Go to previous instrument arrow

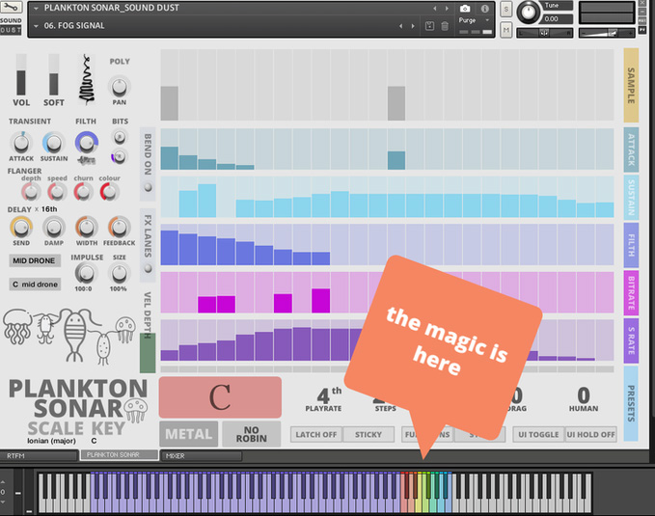434,9
